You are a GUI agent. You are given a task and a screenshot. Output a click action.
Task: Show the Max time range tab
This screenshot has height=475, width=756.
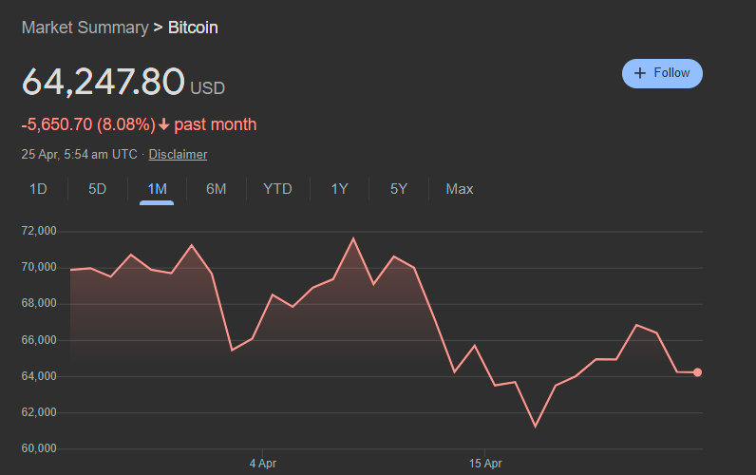coord(460,189)
